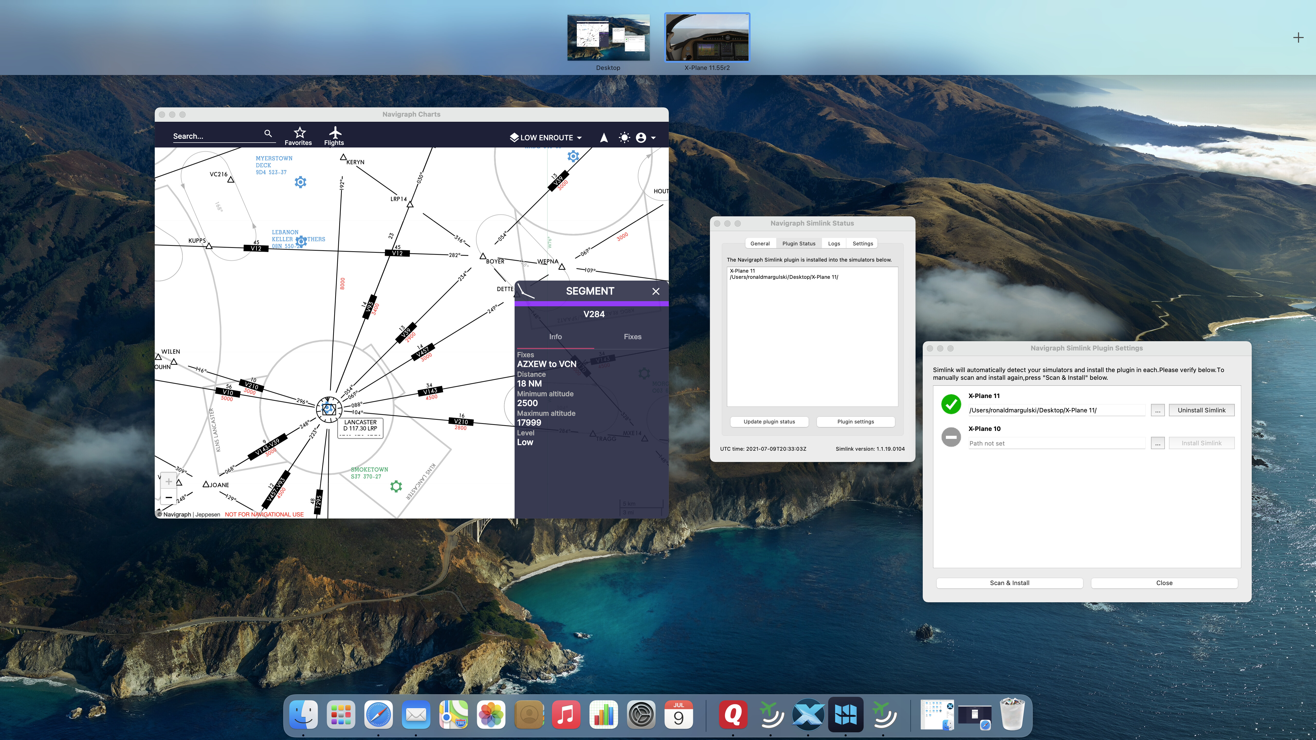The width and height of the screenshot is (1316, 740).
Task: Select the WEPNA waypoint triangle
Action: click(x=562, y=267)
